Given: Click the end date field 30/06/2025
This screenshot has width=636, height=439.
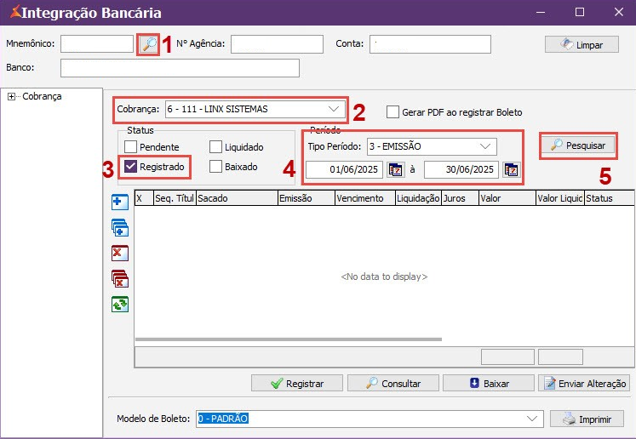Looking at the screenshot, I should tap(461, 169).
